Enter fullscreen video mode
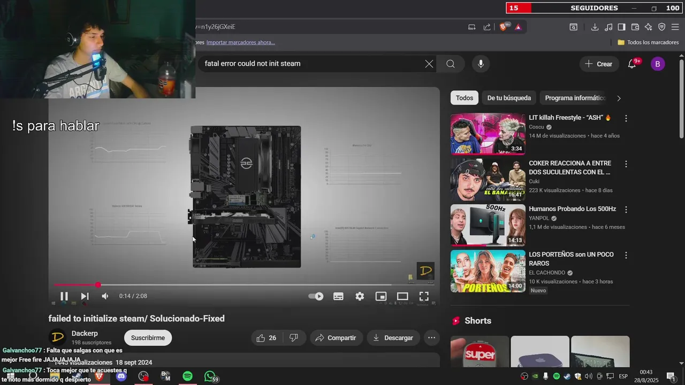685x385 pixels. [424, 296]
